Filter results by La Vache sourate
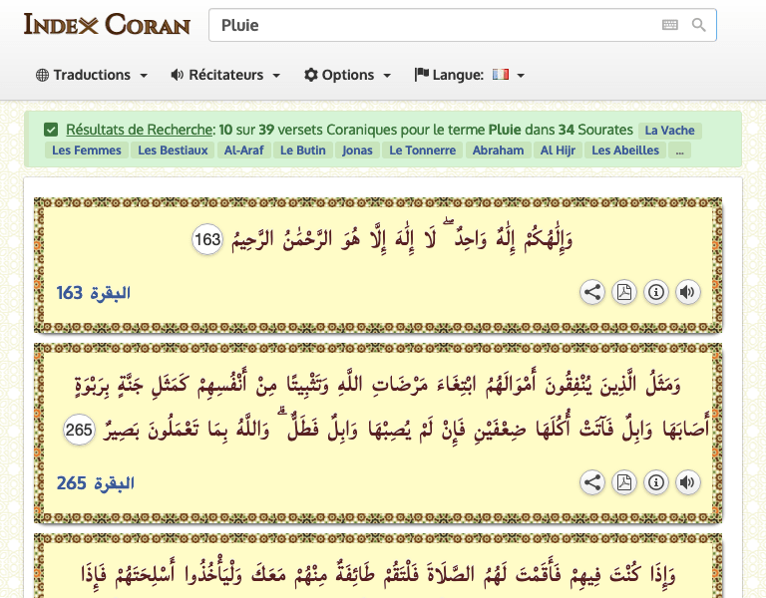766x598 pixels. click(670, 130)
